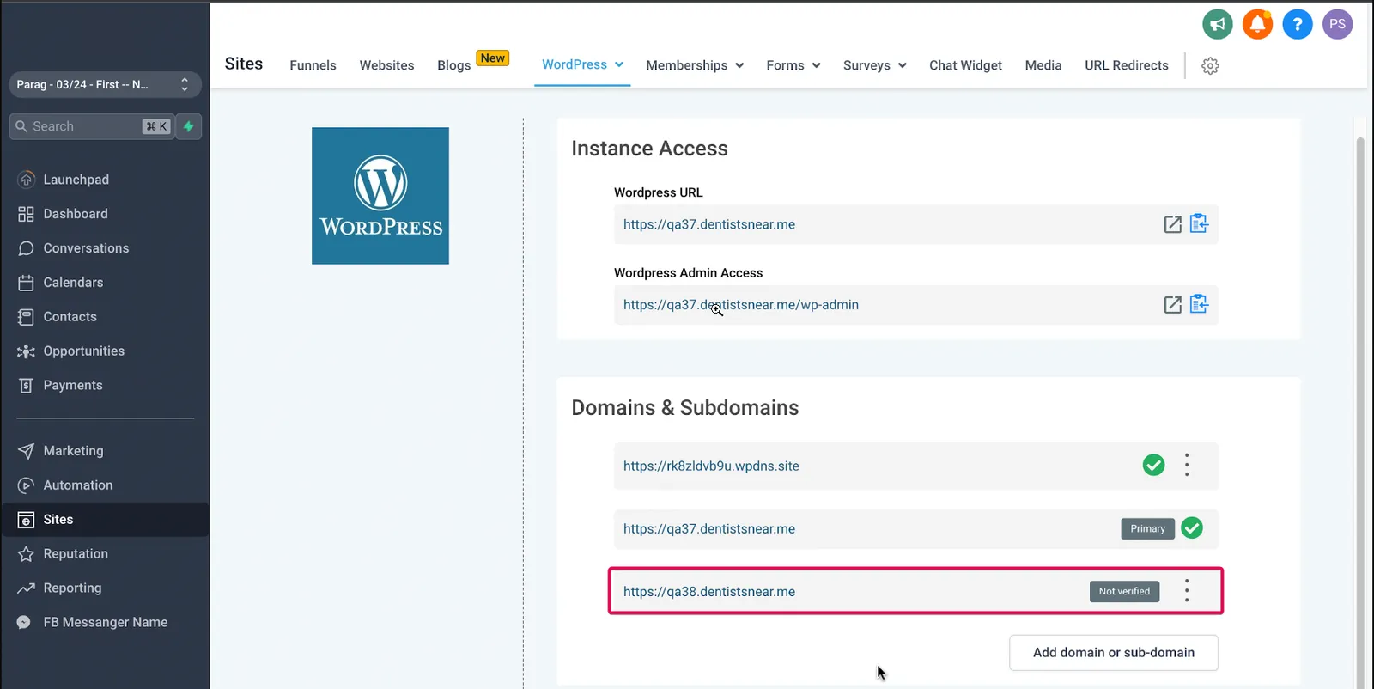Click the Automation sidebar icon
The image size is (1374, 689).
(26, 485)
